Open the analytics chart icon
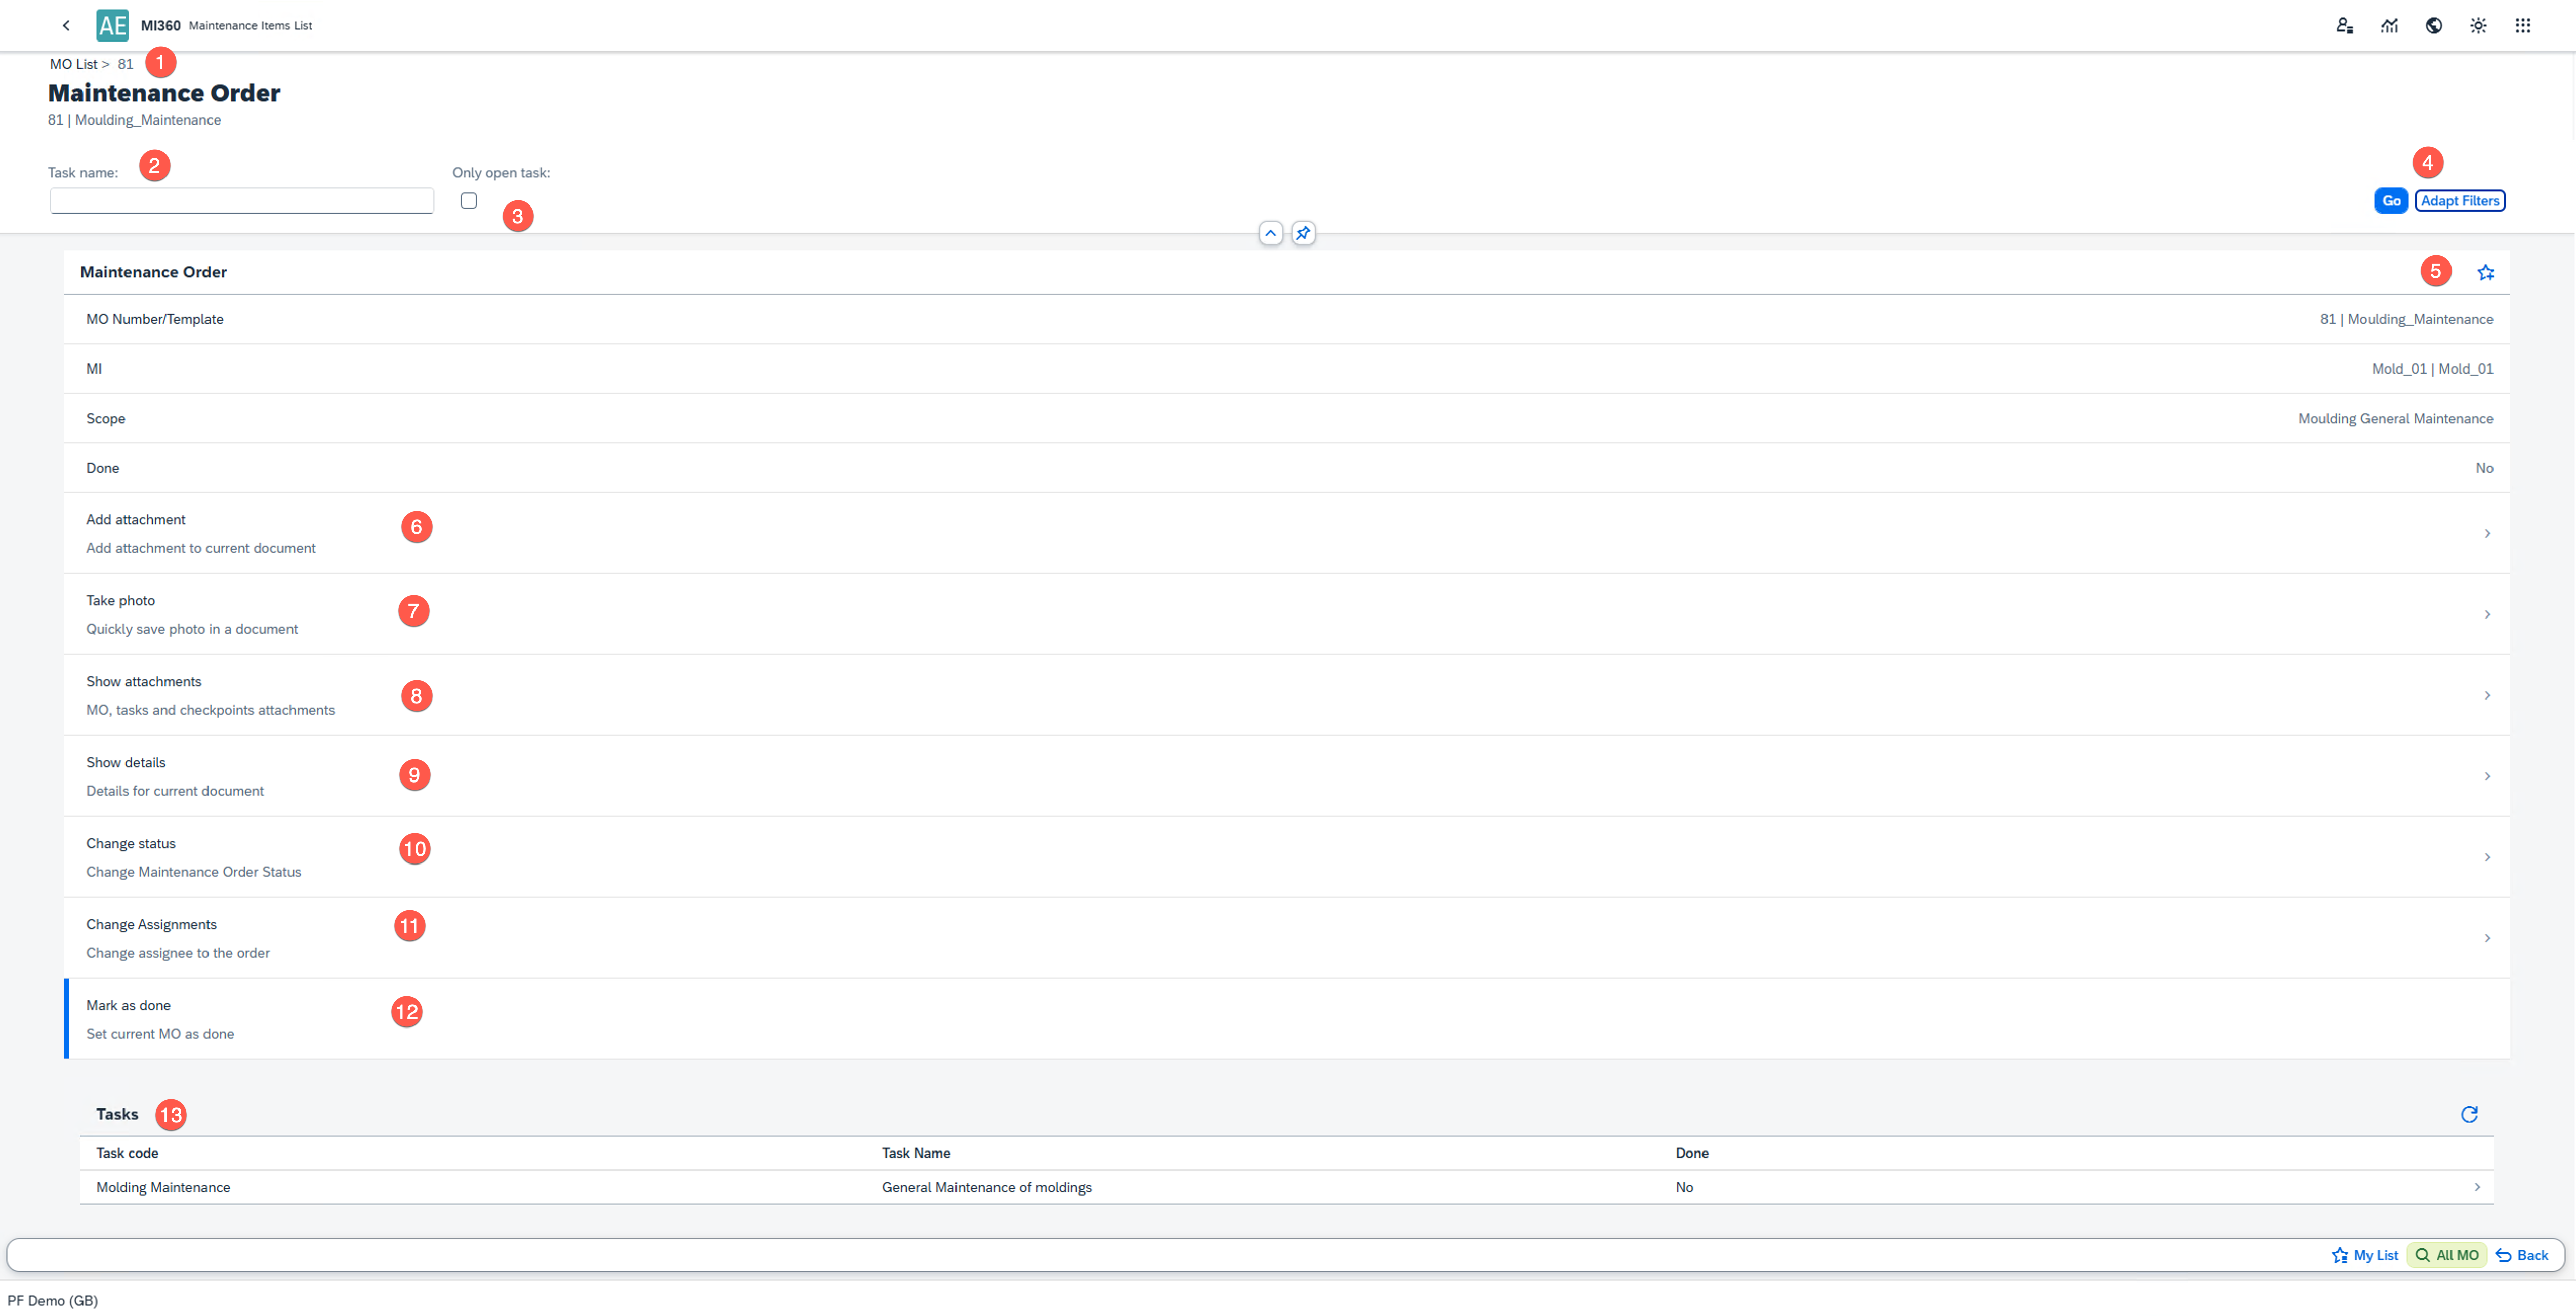This screenshot has width=2576, height=1316. pyautogui.click(x=2389, y=26)
